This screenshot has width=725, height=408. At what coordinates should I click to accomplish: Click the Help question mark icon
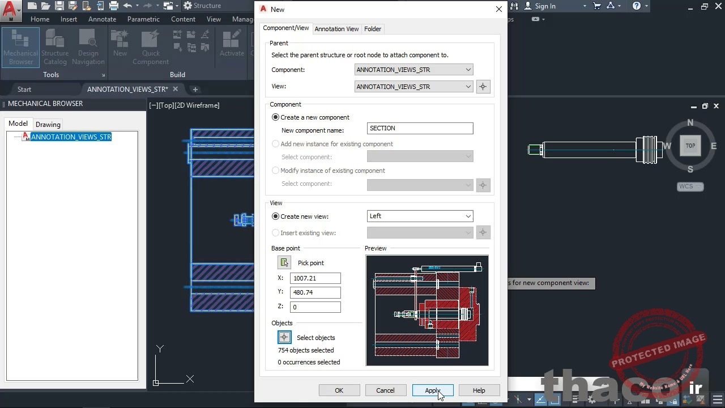(x=637, y=6)
